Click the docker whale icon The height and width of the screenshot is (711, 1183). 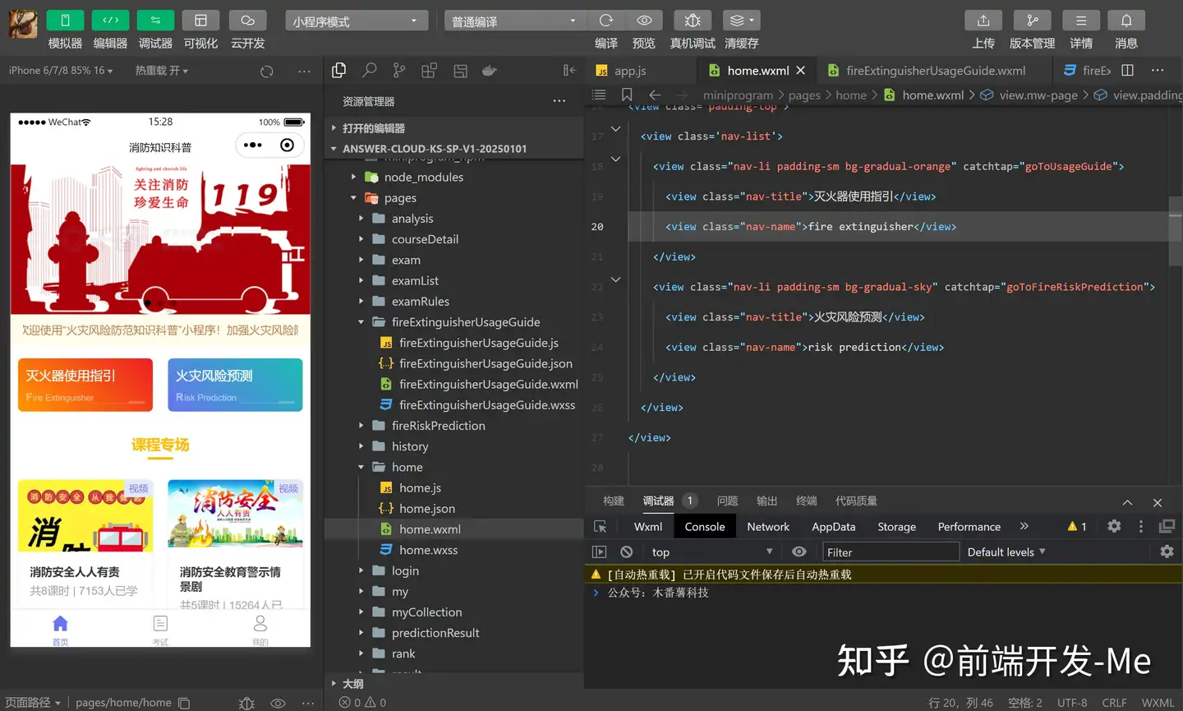click(490, 71)
